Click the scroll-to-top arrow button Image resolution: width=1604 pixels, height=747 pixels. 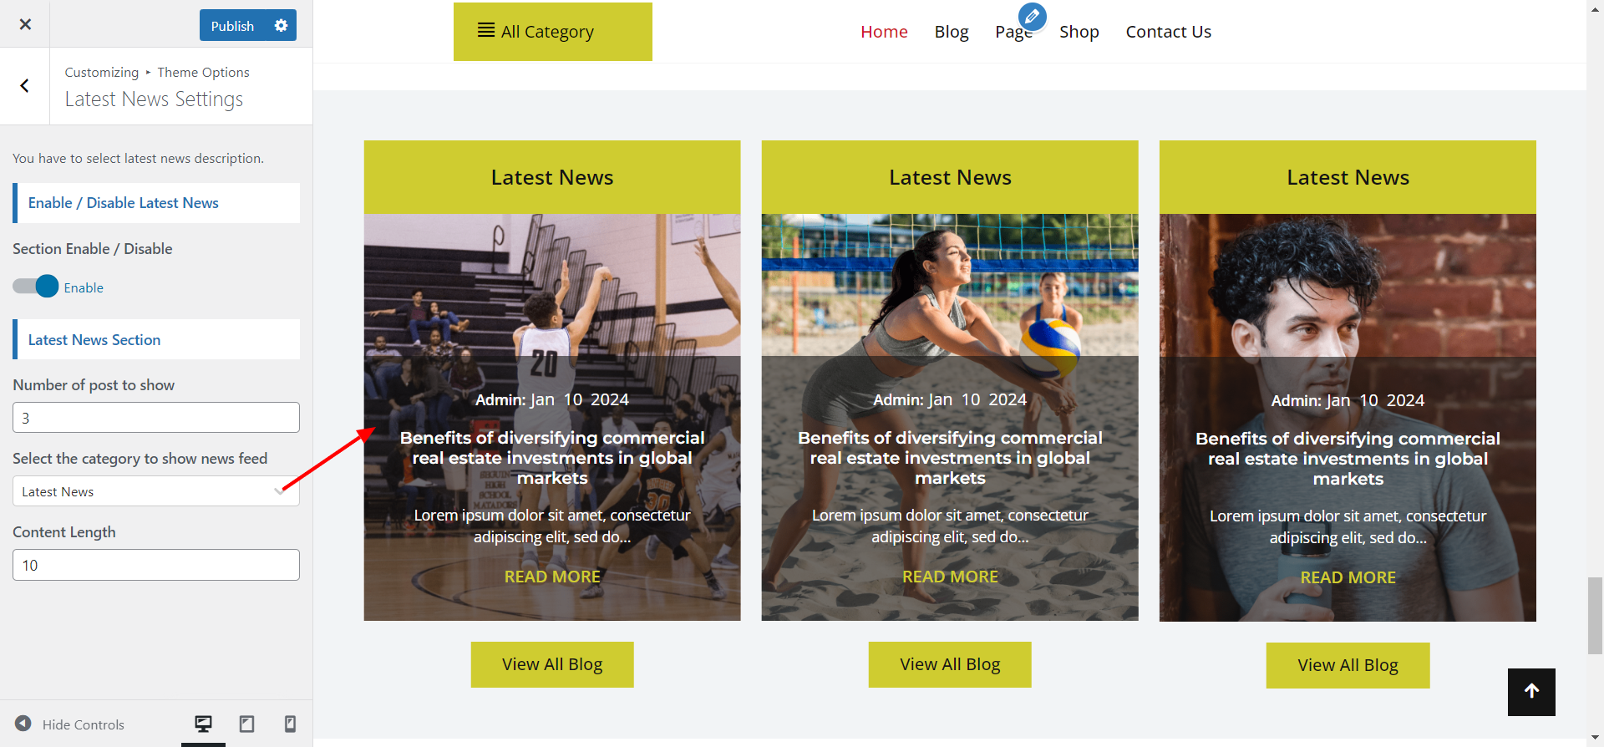(x=1531, y=692)
